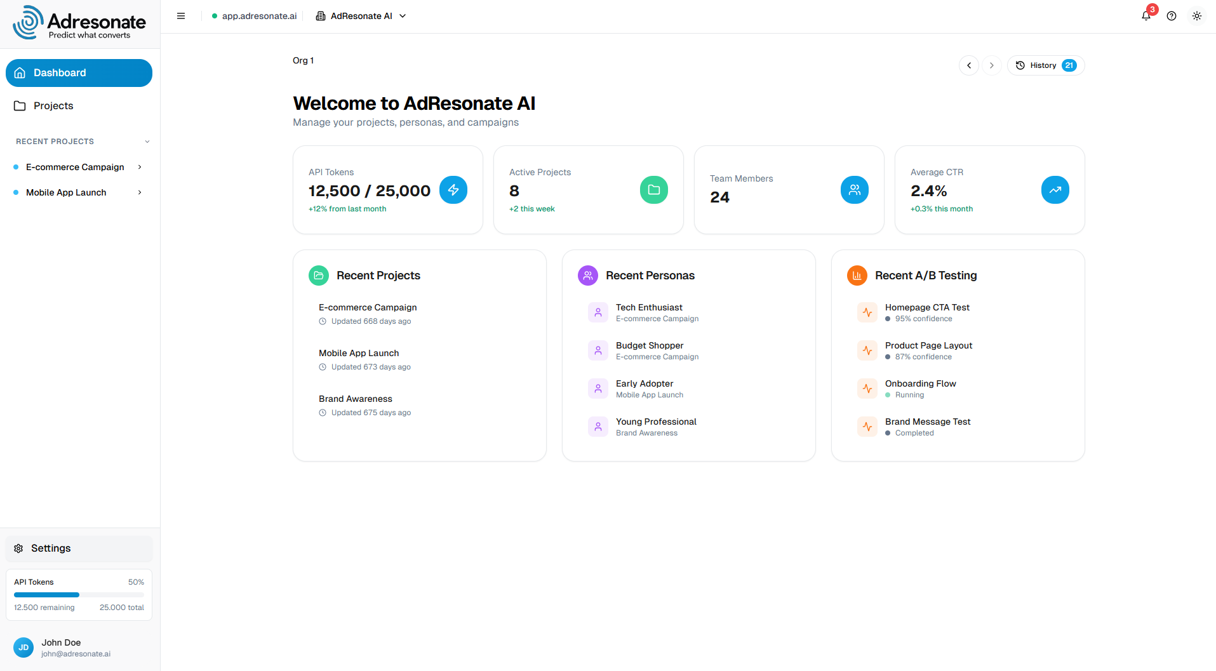The height and width of the screenshot is (671, 1216).
Task: Click the API Tokens lightning icon
Action: (453, 190)
